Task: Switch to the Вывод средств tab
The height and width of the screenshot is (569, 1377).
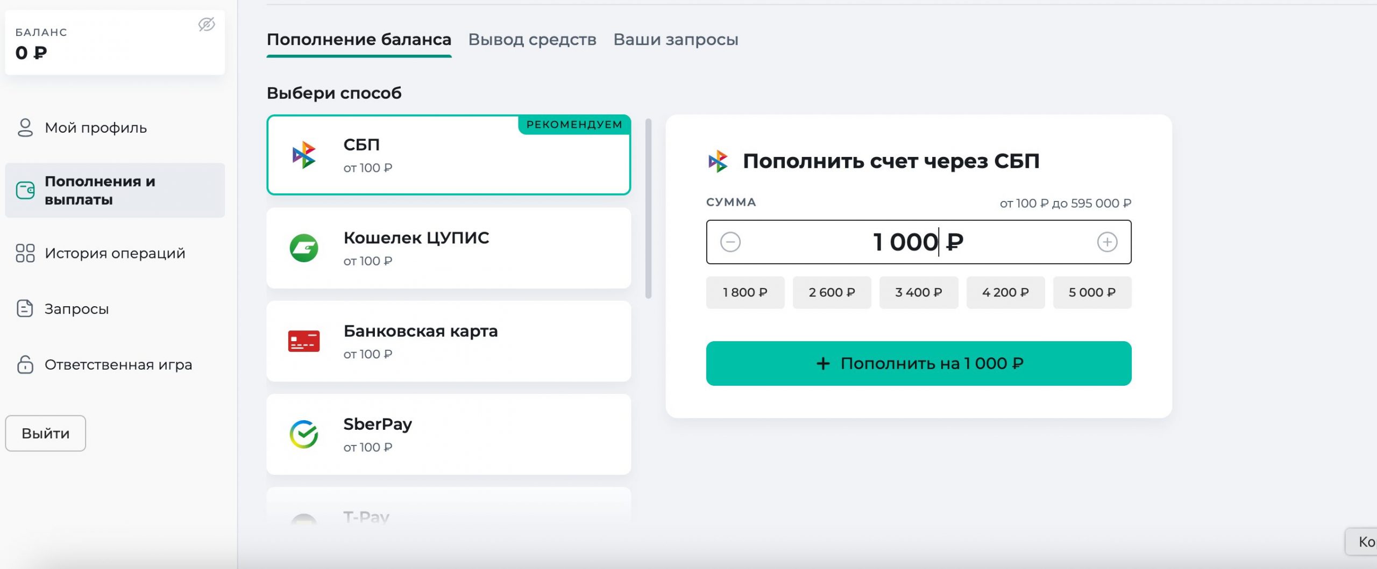Action: tap(532, 39)
